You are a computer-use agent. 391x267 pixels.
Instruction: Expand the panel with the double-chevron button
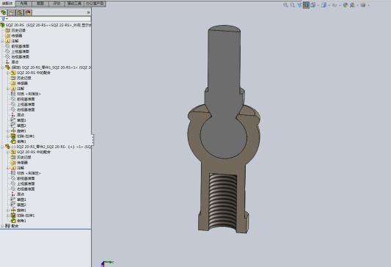(88, 12)
